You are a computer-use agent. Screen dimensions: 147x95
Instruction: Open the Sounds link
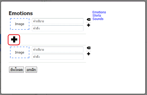(x=98, y=19)
